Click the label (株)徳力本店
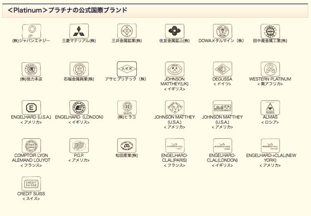The height and width of the screenshot is (216, 311). [x=31, y=79]
